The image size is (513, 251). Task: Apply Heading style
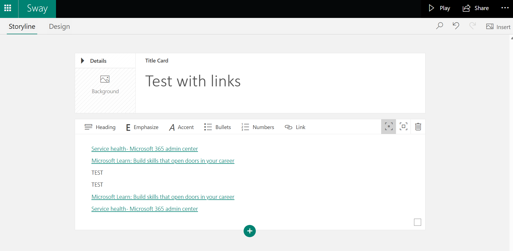100,127
